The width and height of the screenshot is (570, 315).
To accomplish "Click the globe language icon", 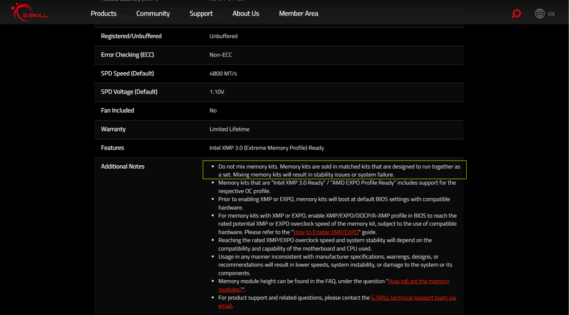I will (x=540, y=14).
